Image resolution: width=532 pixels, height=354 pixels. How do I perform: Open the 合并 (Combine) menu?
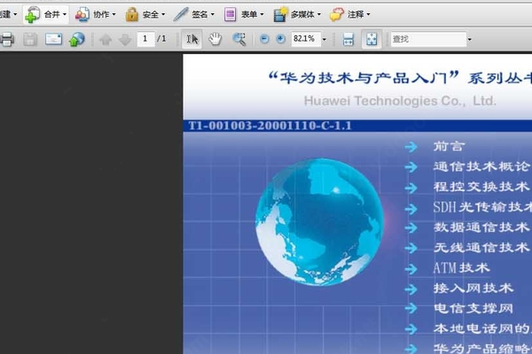point(46,14)
